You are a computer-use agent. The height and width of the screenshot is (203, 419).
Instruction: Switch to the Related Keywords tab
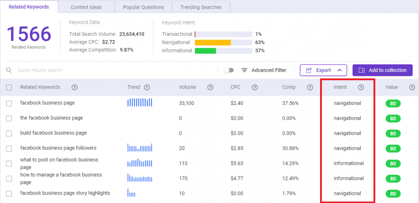pos(29,7)
